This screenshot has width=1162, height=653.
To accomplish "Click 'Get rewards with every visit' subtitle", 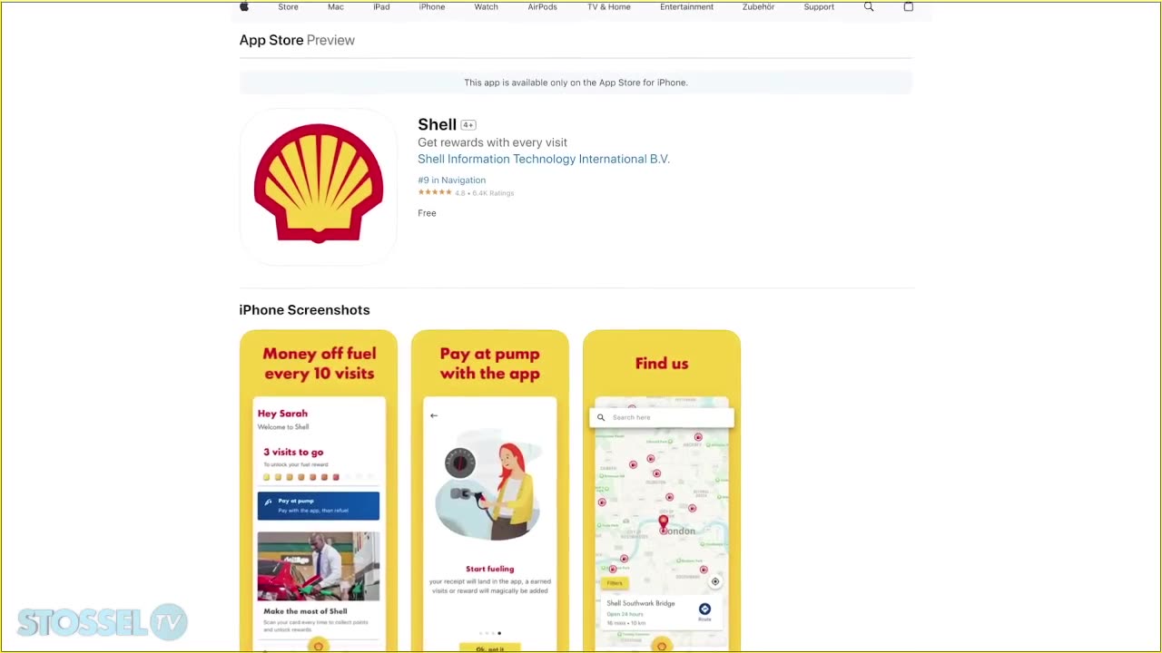I will pos(492,142).
